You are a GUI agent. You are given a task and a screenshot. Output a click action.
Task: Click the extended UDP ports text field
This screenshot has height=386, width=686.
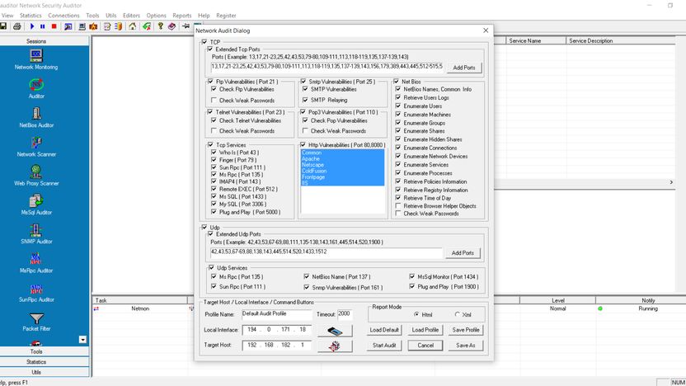click(x=327, y=252)
